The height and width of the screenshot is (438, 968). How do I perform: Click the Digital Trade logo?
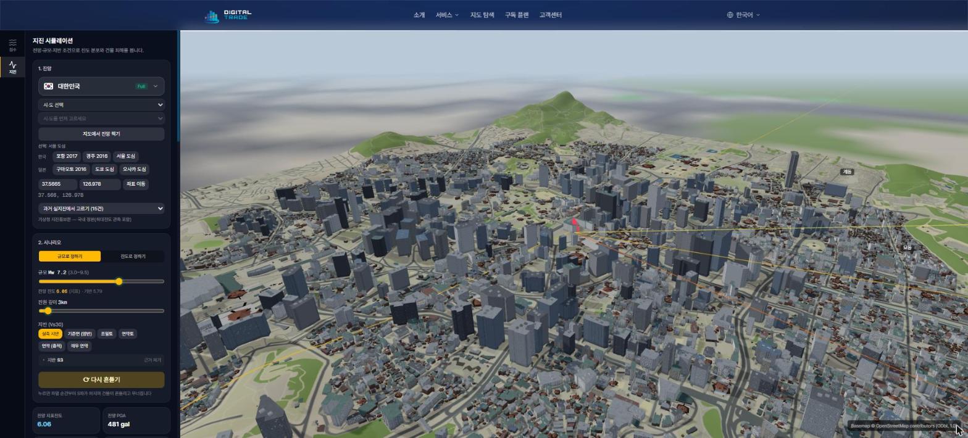coord(228,15)
